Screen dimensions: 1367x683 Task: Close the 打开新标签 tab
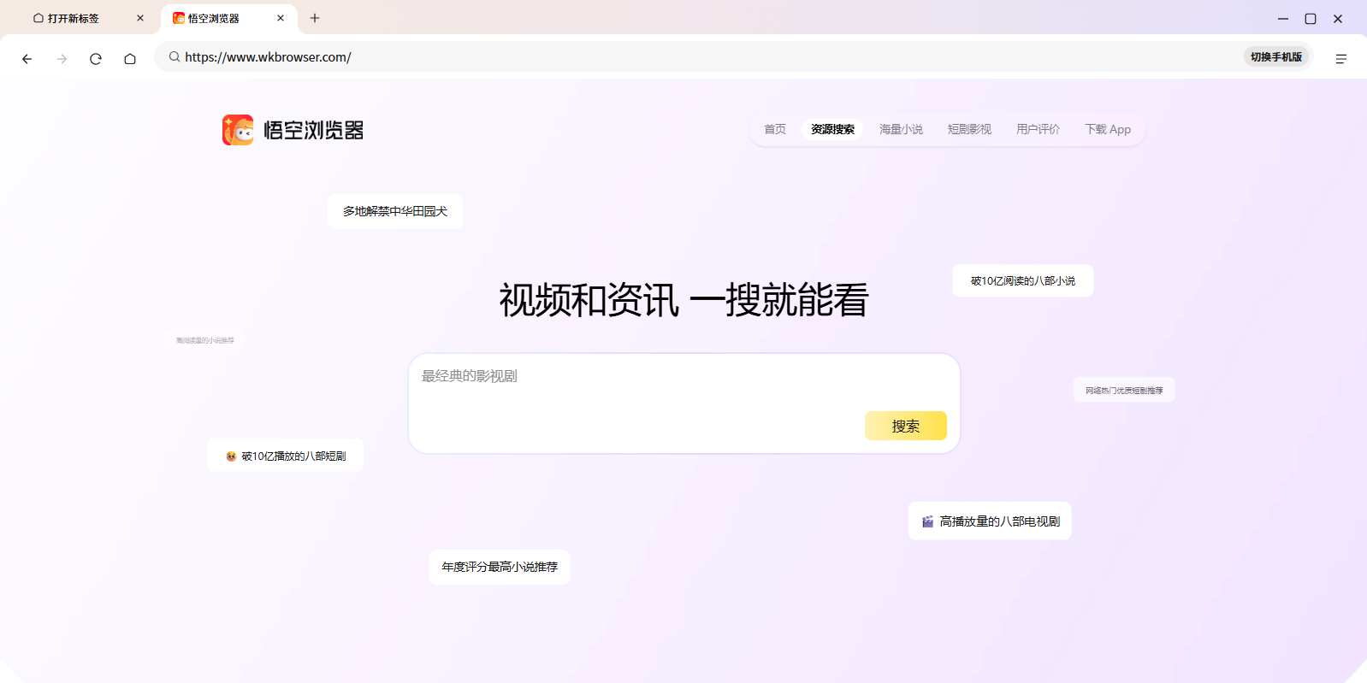pos(140,18)
